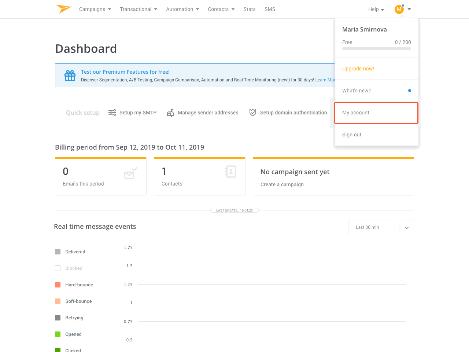Expand the Campaigns dropdown menu
Viewport: 469px width, 352px height.
pyautogui.click(x=95, y=9)
